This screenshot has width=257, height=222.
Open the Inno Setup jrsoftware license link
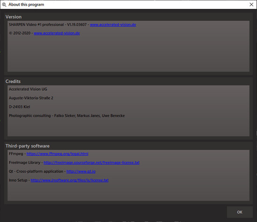[70, 180]
